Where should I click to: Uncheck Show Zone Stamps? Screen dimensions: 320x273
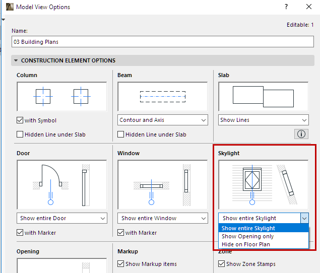click(x=222, y=264)
